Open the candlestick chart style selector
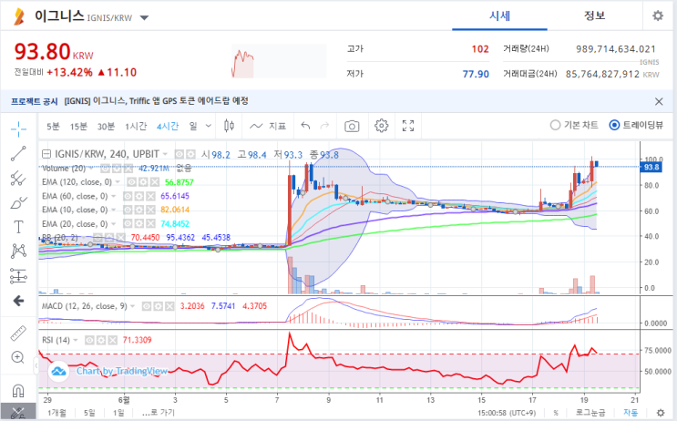The image size is (677, 421). click(230, 126)
